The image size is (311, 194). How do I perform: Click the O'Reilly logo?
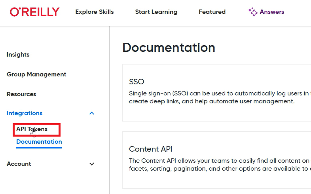click(35, 12)
